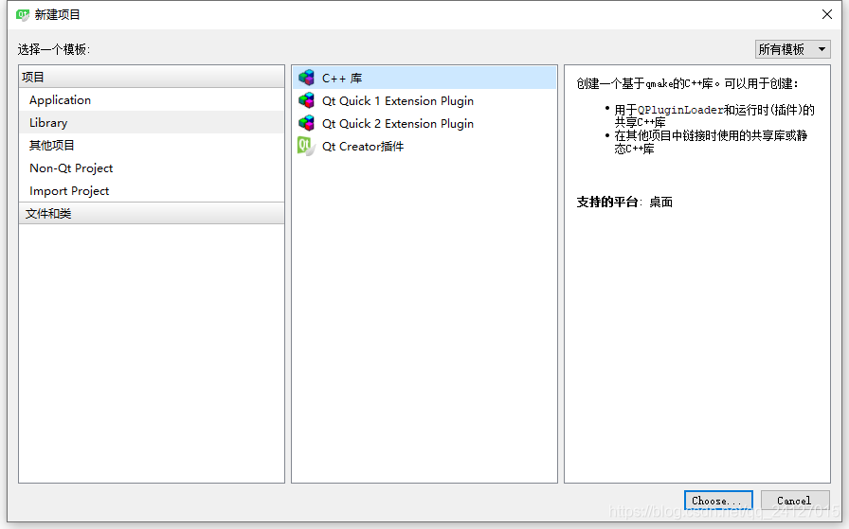Click the 支持的平台 label
The image size is (849, 529).
[x=607, y=203]
